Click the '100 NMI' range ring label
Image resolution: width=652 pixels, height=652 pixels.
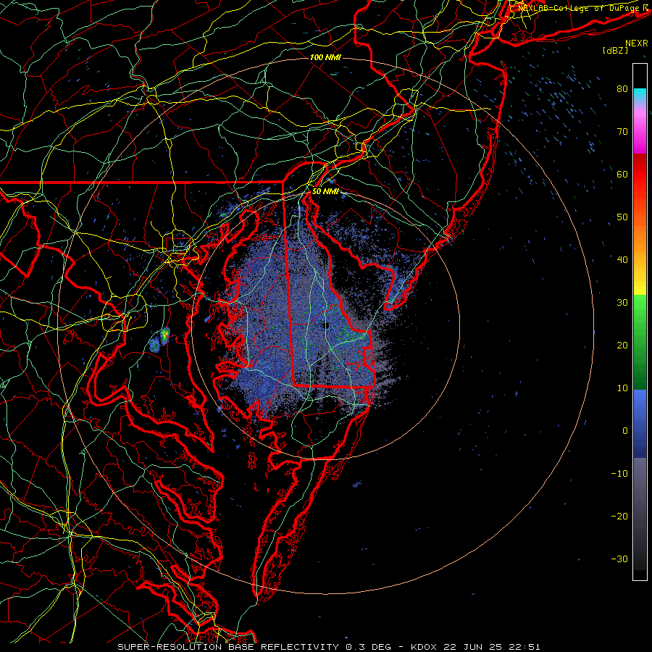pos(325,57)
